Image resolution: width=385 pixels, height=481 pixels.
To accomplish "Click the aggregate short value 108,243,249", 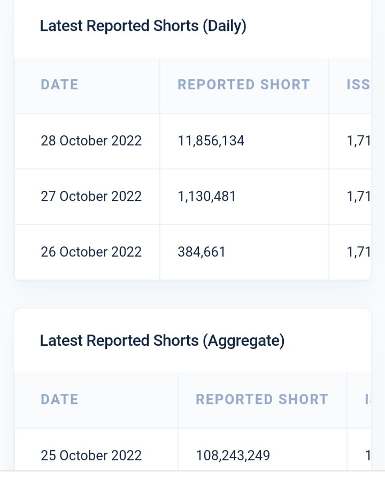I will tap(233, 455).
